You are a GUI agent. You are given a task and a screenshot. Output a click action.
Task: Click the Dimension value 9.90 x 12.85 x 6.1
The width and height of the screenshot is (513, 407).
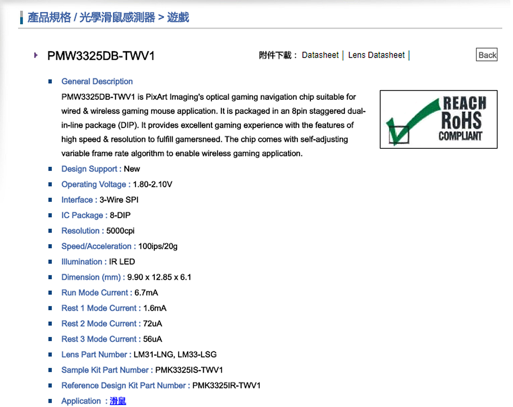159,277
